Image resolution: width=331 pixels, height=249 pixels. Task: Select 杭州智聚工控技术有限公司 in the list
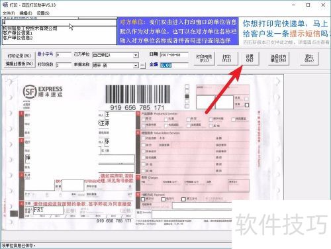pyautogui.click(x=30, y=28)
